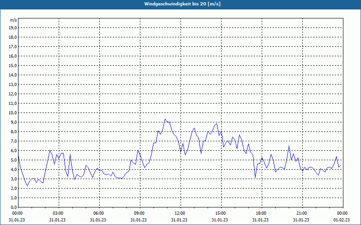Select the "3,0" y-axis value
Screen dimensions: 361x225
click(x=14, y=179)
